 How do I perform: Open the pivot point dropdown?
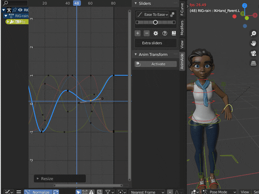[x=121, y=192]
